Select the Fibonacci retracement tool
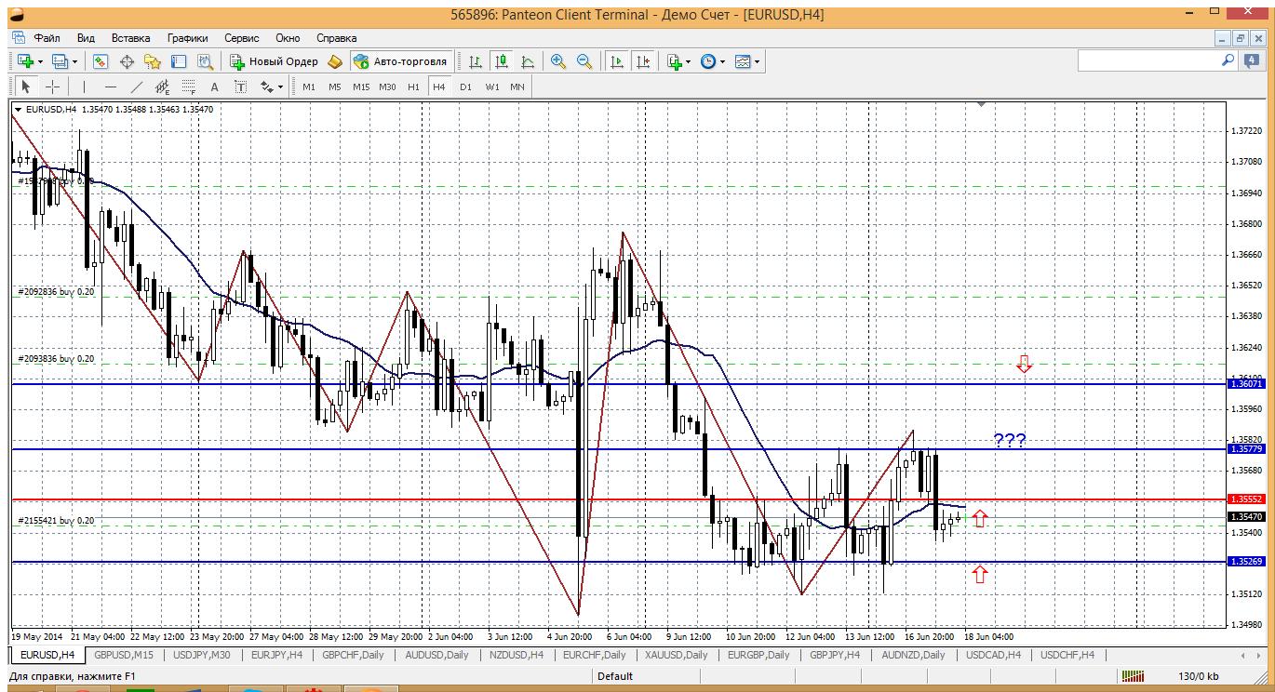Image resolution: width=1275 pixels, height=692 pixels. [188, 86]
